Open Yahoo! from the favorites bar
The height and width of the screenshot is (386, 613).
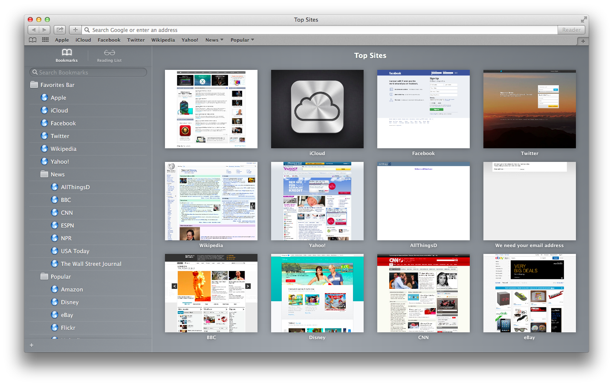pyautogui.click(x=190, y=40)
